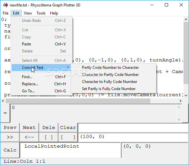The width and height of the screenshot is (189, 165).
Task: Open the View menu
Action: pyautogui.click(x=28, y=13)
